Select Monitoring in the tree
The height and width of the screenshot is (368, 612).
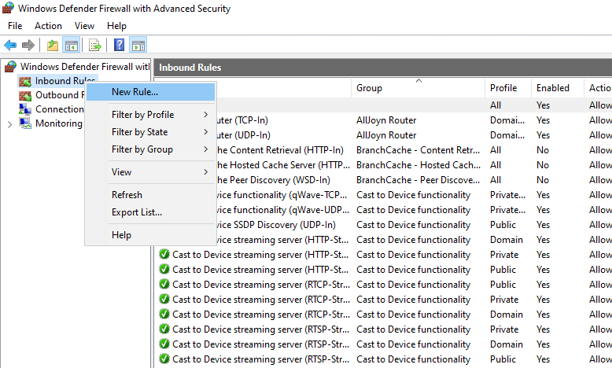point(58,123)
